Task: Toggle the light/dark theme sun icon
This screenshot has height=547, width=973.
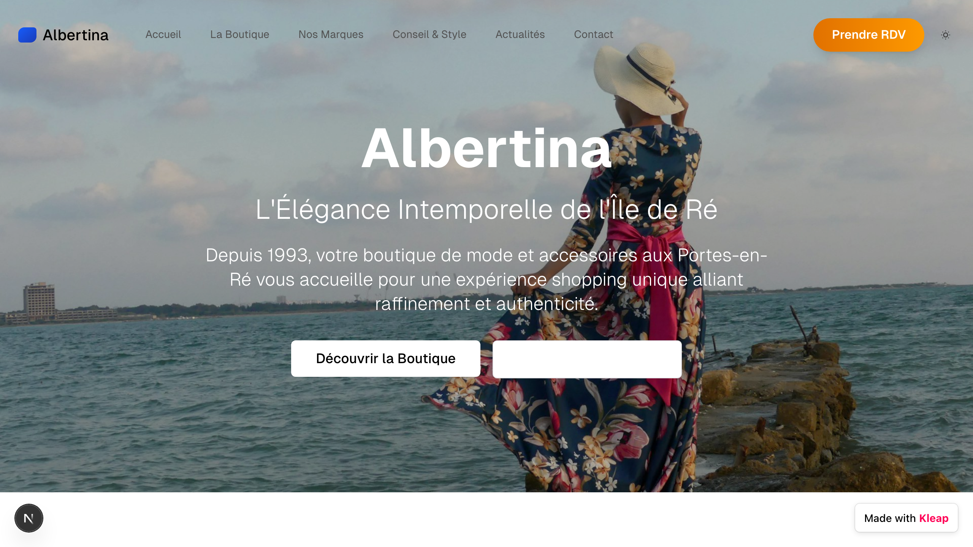Action: (946, 35)
